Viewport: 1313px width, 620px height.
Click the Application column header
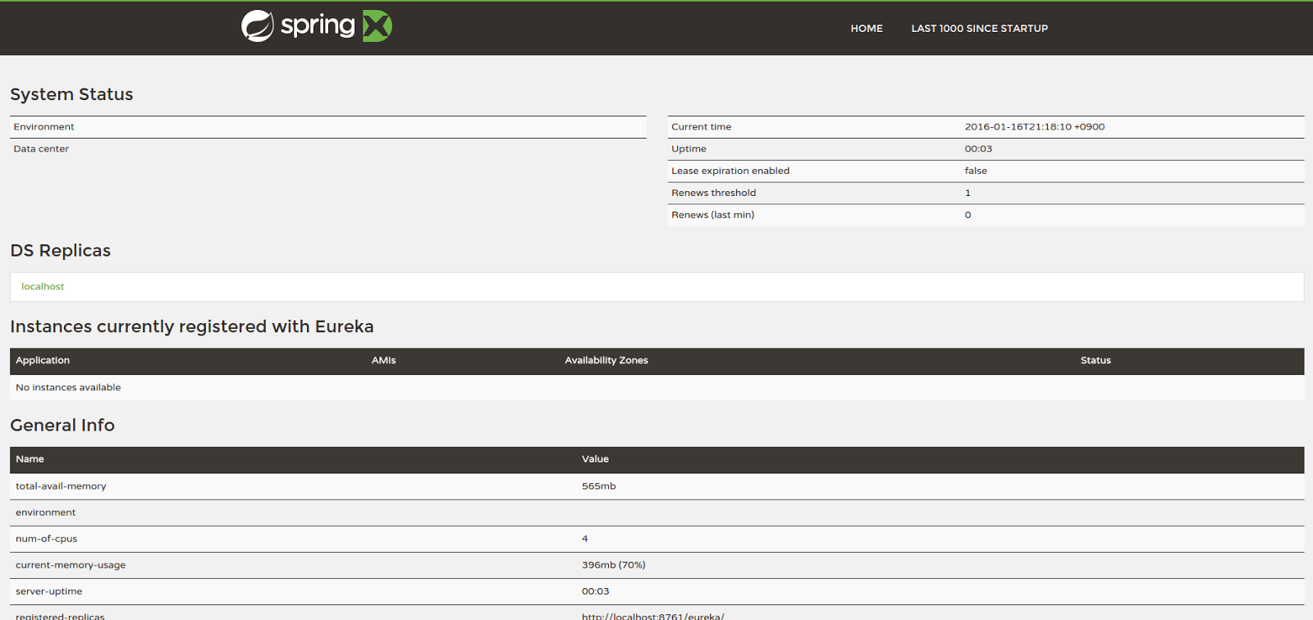tap(43, 360)
